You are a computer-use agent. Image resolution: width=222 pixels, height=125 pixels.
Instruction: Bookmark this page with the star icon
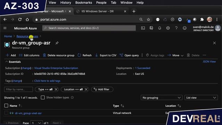click(148, 19)
